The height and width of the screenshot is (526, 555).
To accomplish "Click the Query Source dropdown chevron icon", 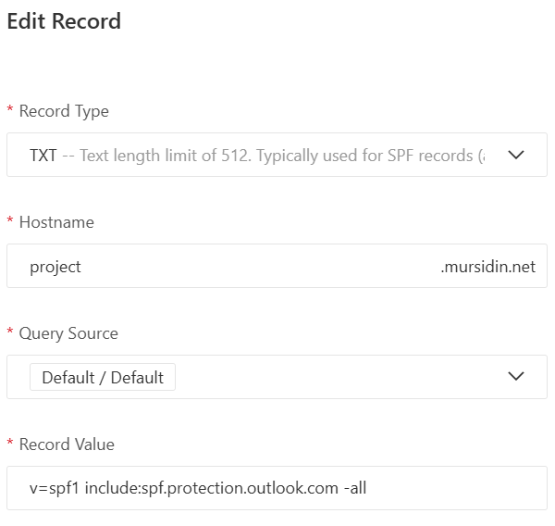I will click(x=516, y=377).
